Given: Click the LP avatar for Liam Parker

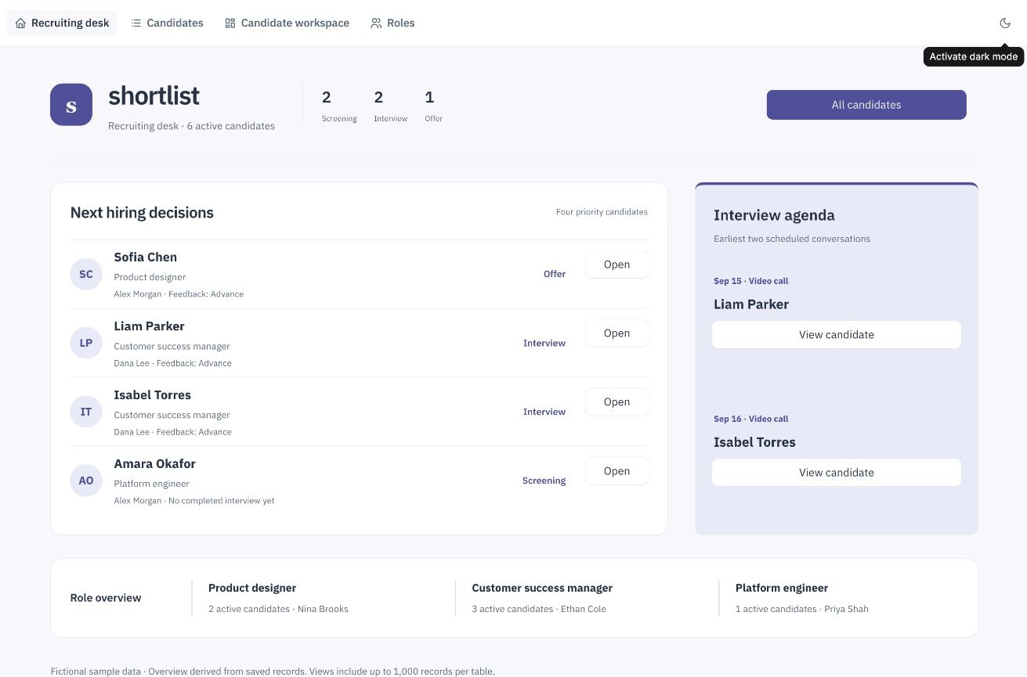Looking at the screenshot, I should point(86,343).
